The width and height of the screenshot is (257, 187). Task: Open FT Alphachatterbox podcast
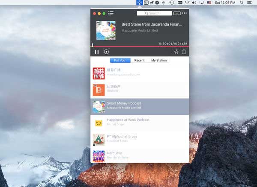click(x=140, y=140)
